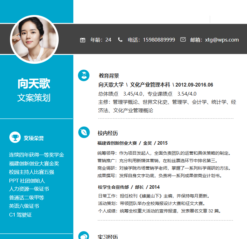
Task: Click the calendar icon beside 年龄
Action: click(83, 40)
